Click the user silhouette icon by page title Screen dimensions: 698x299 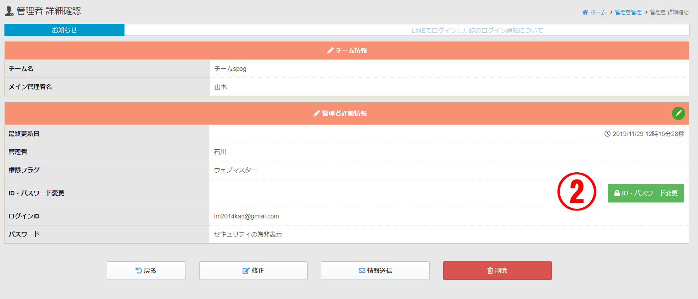coord(9,11)
